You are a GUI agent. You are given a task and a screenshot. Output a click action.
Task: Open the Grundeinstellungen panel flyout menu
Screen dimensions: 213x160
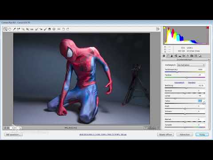click(x=209, y=60)
